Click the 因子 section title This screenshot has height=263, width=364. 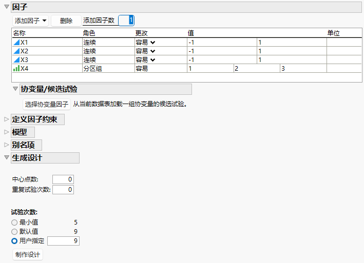point(20,7)
